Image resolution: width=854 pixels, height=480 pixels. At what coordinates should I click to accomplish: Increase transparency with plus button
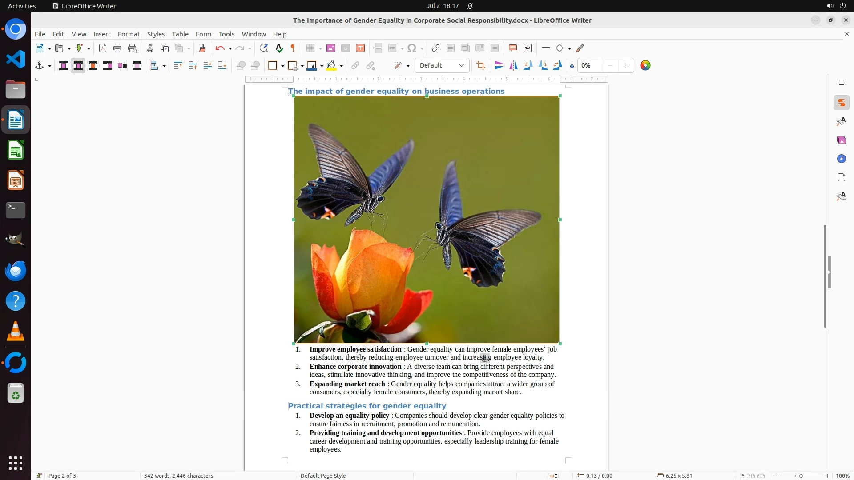click(626, 66)
